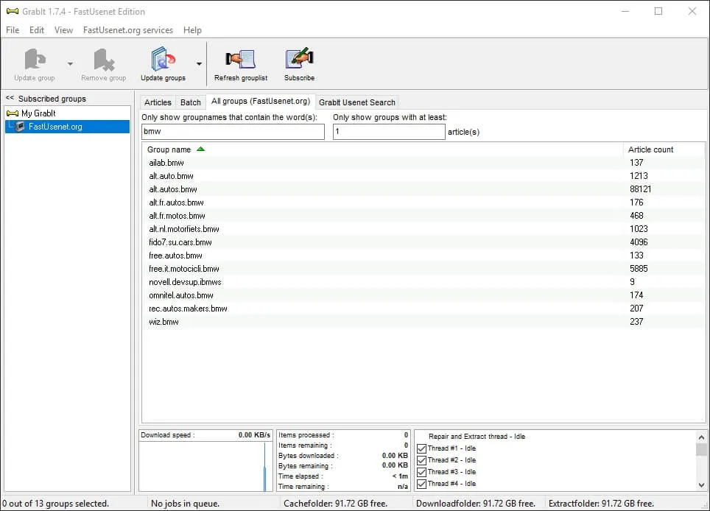The height and width of the screenshot is (511, 710).
Task: Toggle the Thread #2 checkbox
Action: click(x=421, y=460)
